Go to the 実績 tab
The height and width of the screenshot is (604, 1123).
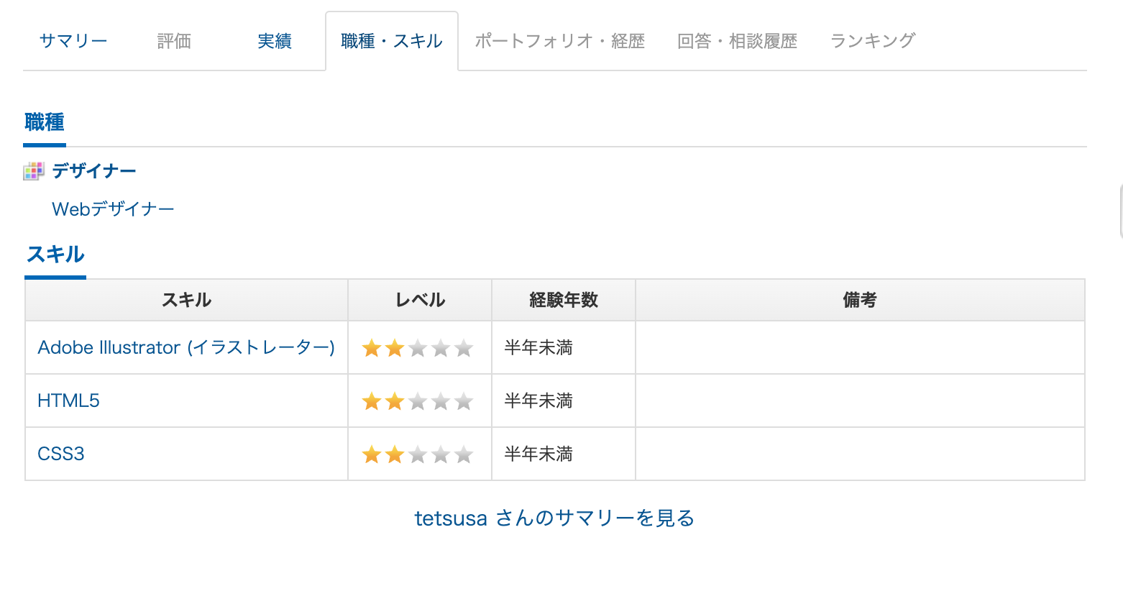(x=275, y=41)
